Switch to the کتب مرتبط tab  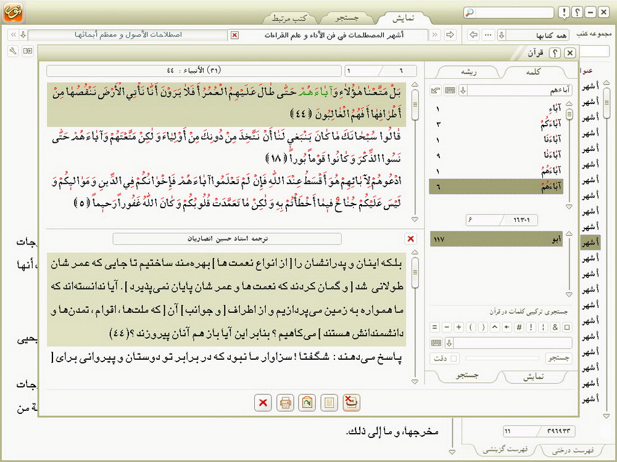[x=289, y=18]
